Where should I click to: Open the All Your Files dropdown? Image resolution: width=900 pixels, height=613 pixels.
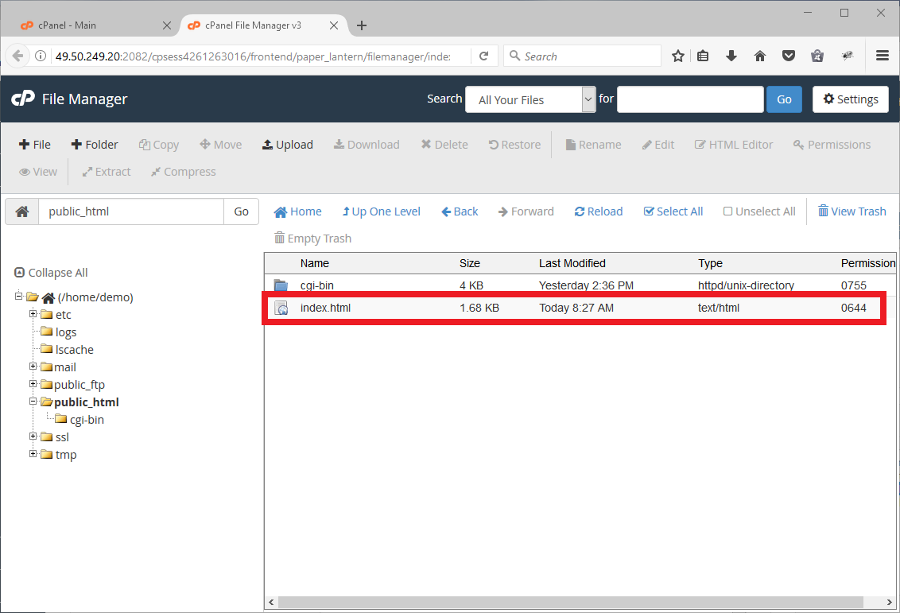530,99
